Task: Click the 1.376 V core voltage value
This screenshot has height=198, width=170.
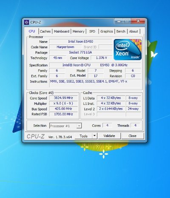Action: [x=102, y=58]
